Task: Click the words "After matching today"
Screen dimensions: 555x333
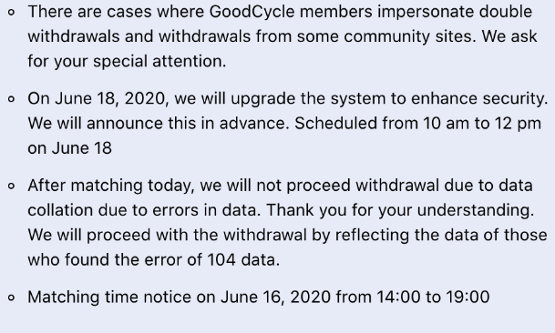Action: tap(111, 186)
